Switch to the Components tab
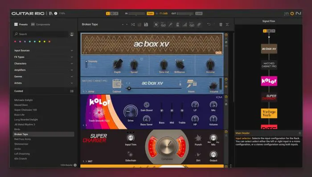The image size is (312, 177). coord(41,24)
